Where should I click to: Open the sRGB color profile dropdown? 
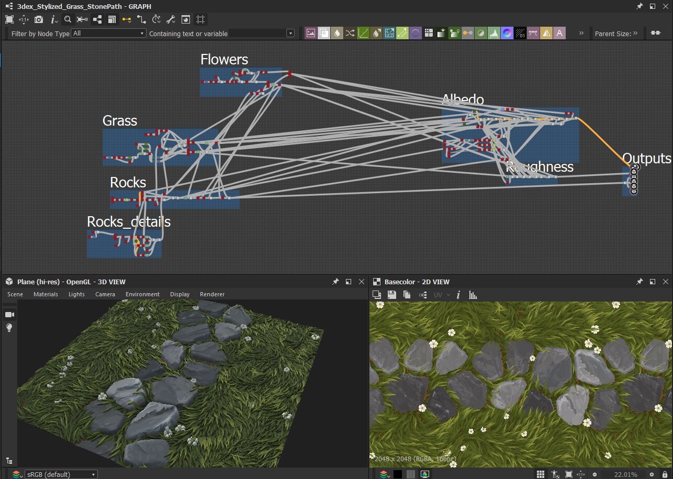pyautogui.click(x=60, y=474)
